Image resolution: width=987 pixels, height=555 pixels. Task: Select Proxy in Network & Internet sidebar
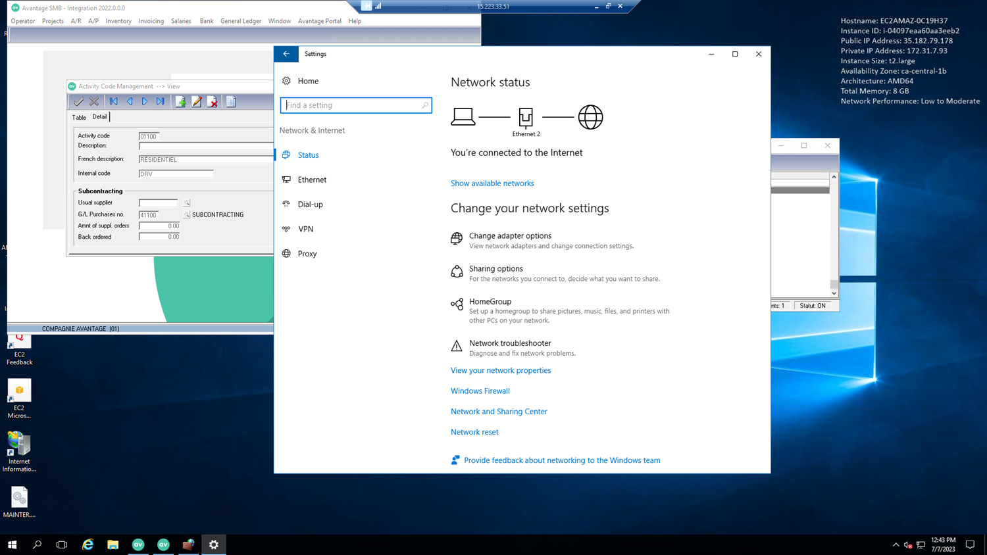tap(353, 254)
